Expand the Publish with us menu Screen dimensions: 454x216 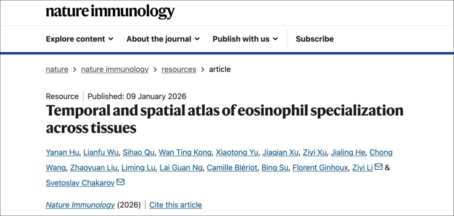(245, 39)
